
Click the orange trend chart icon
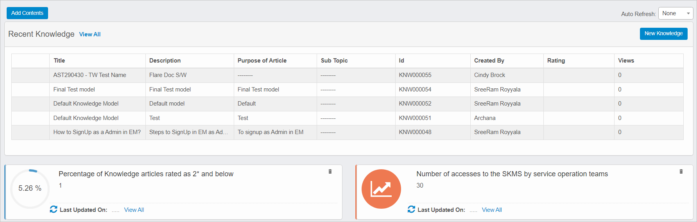point(381,189)
